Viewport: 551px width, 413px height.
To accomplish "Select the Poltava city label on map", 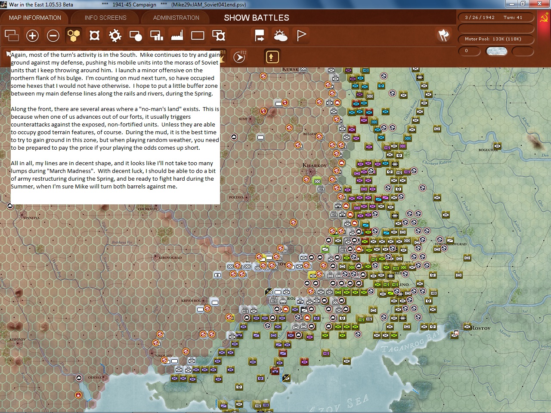I will coord(236,198).
